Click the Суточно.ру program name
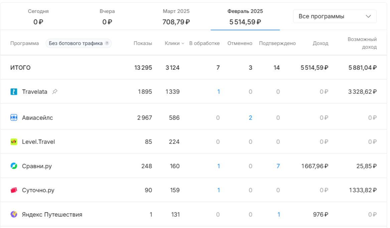This screenshot has height=228, width=390. [38, 190]
